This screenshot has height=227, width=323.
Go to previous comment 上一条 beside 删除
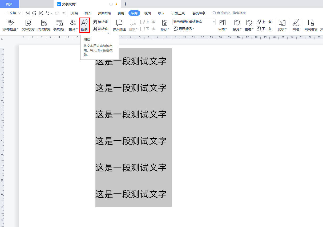pos(148,22)
